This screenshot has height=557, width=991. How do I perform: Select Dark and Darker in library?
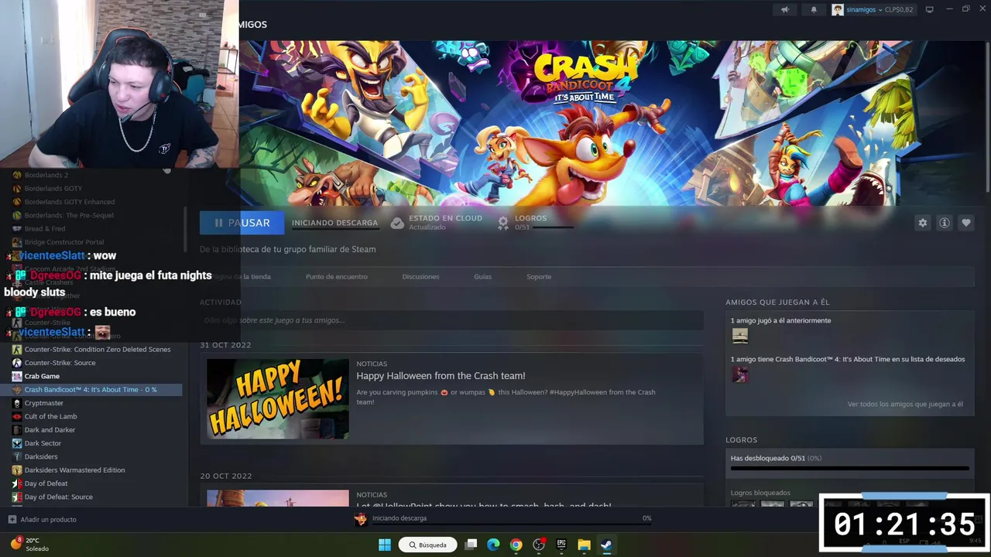[x=50, y=429]
